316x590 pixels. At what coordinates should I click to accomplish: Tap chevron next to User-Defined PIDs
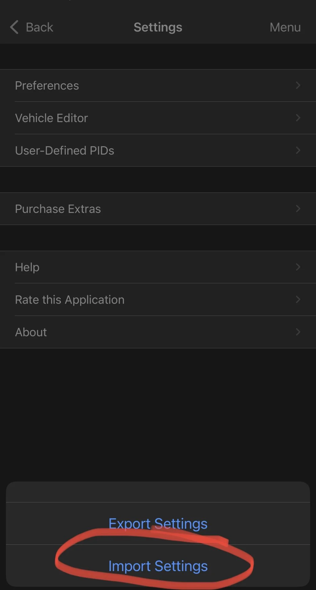tap(298, 151)
